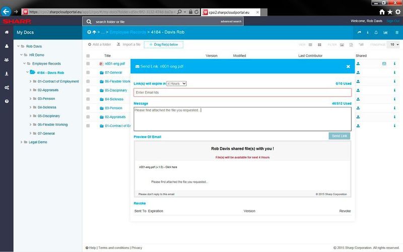This screenshot has width=403, height=252.
Task: Open the help question mark sidebar icon
Action: (x=7, y=101)
